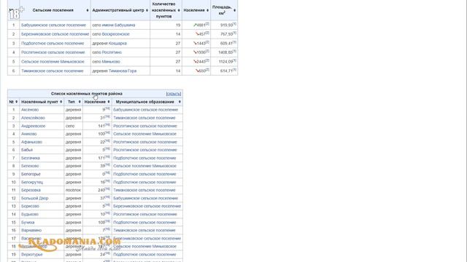This screenshot has width=467, height=262.
Task: Collapse the list via скрыть link
Action: [x=174, y=94]
